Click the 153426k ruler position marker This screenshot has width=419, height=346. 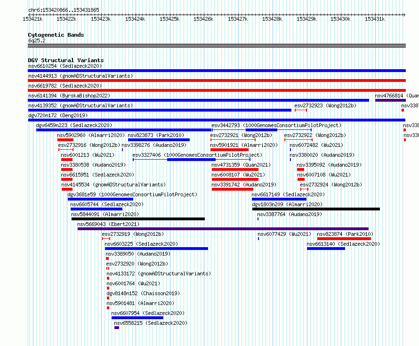pos(204,19)
